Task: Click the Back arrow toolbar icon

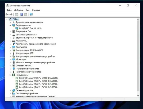Action: [x=7, y=14]
